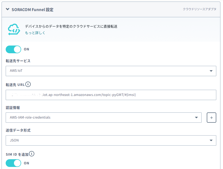Click the 転送先 URL input field
223x169 pixels.
click(x=111, y=95)
